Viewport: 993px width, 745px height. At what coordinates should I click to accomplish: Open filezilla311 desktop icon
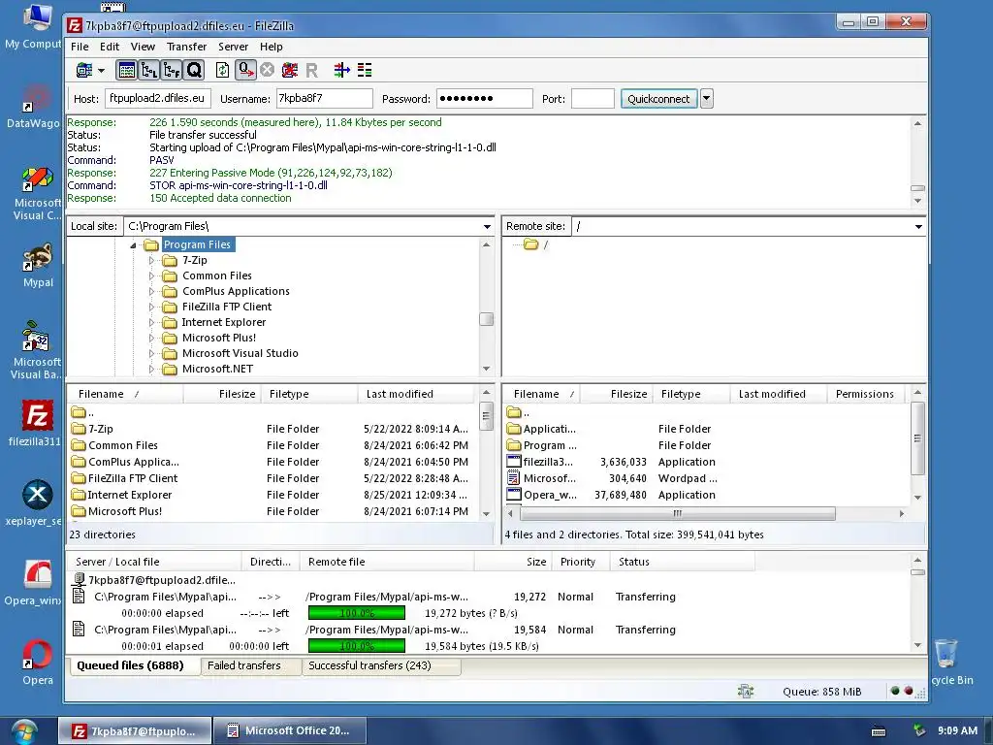(35, 423)
